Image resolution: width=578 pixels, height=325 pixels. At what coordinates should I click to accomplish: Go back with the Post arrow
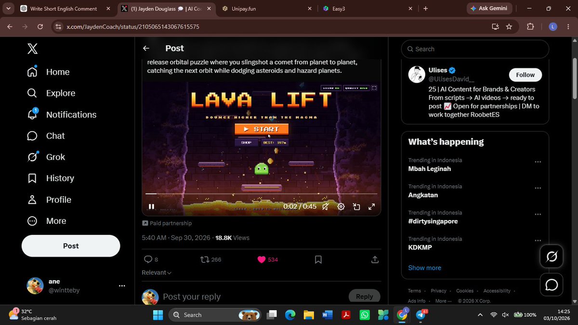(x=146, y=48)
